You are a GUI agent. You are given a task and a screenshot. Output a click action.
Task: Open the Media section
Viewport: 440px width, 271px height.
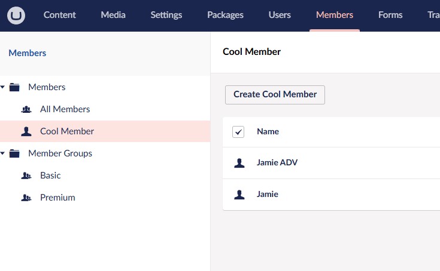coord(113,15)
